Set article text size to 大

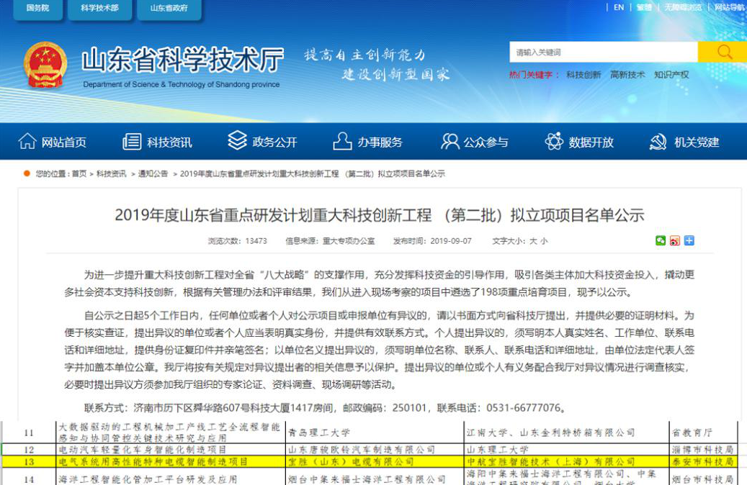pos(532,241)
